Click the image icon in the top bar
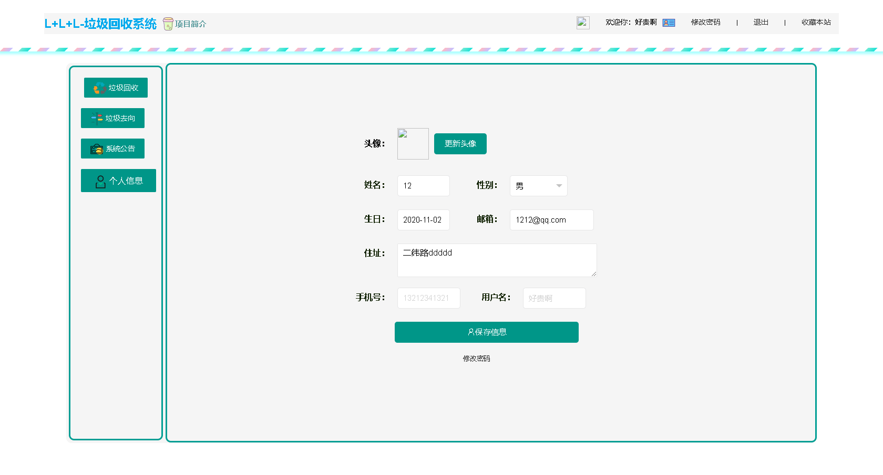The height and width of the screenshot is (475, 883). 582,23
